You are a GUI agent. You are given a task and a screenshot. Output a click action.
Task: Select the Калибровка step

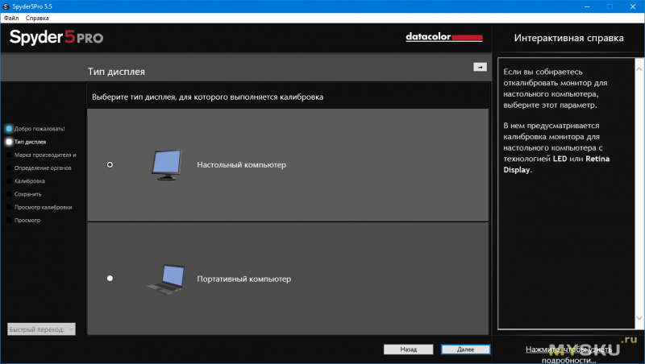[30, 181]
